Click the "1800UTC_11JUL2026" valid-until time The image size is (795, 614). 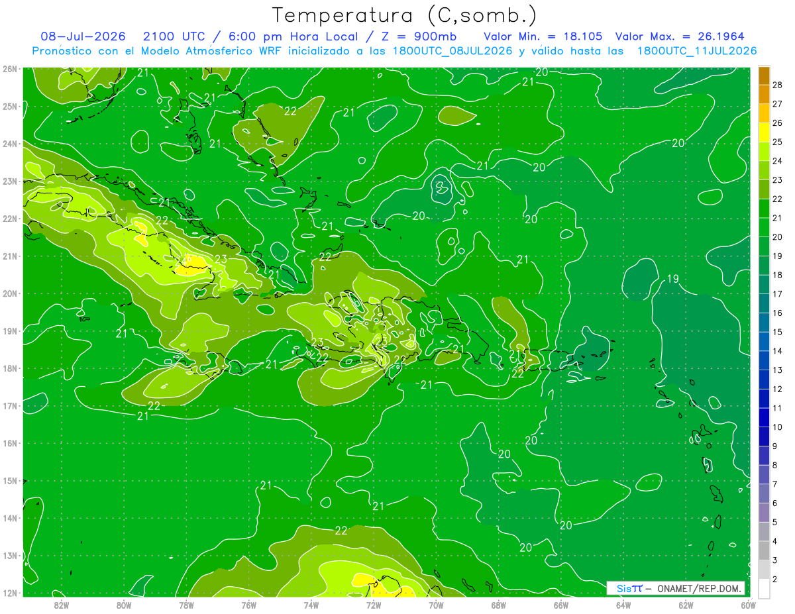click(x=697, y=51)
